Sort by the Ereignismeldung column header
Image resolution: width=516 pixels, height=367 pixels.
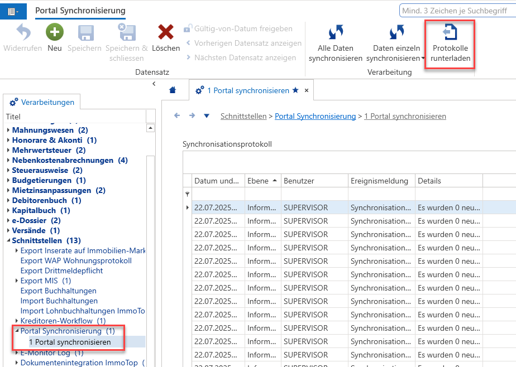381,181
